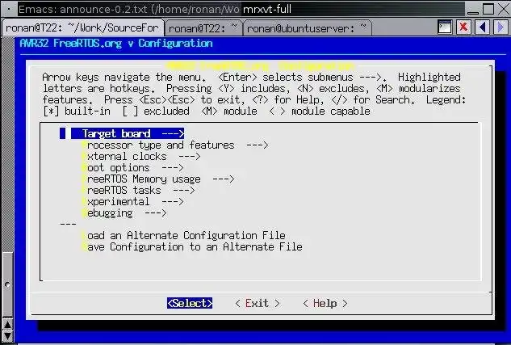Minimize the terminal window

point(473,9)
